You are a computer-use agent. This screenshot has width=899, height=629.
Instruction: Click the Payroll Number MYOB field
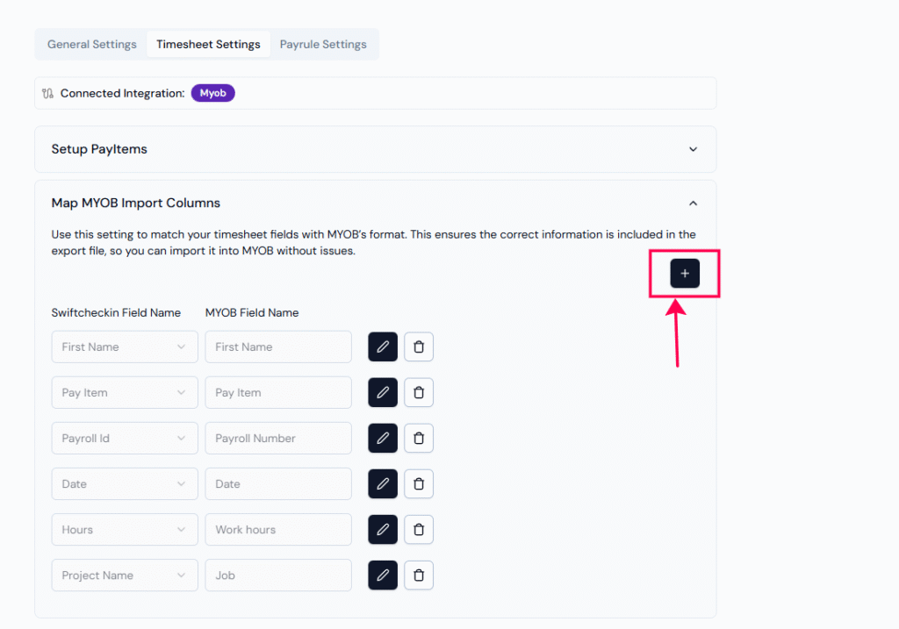(277, 438)
